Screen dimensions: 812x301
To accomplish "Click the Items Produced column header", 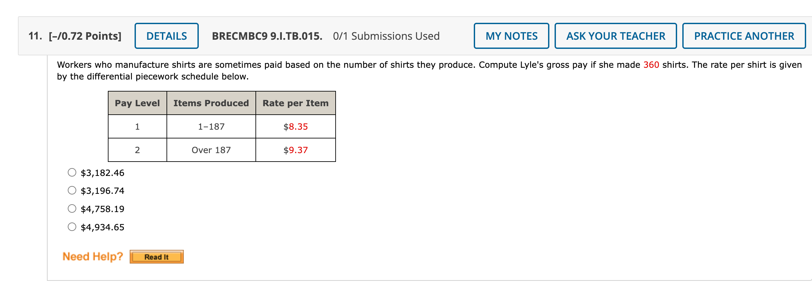I will click(211, 103).
